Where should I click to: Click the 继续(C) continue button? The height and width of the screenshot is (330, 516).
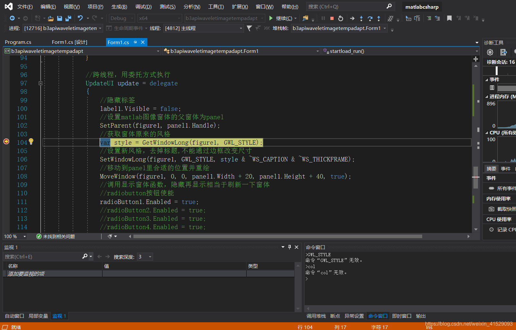(280, 18)
